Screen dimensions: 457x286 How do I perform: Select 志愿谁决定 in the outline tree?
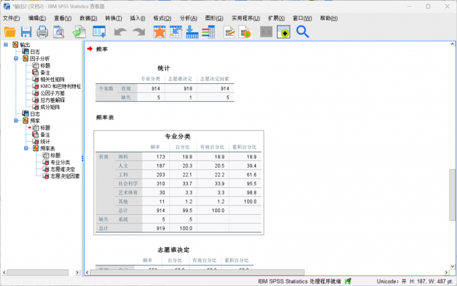pos(63,169)
